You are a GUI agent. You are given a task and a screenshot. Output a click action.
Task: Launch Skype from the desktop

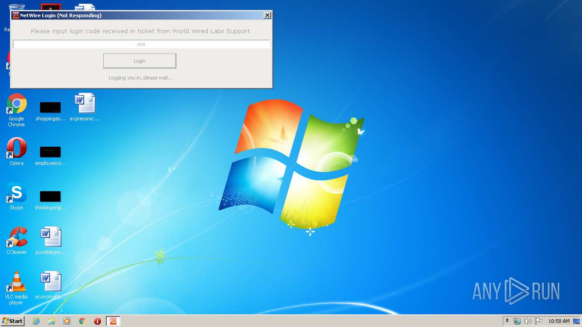16,197
